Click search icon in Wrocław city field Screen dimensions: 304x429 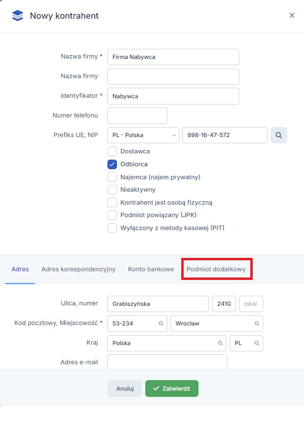click(257, 324)
